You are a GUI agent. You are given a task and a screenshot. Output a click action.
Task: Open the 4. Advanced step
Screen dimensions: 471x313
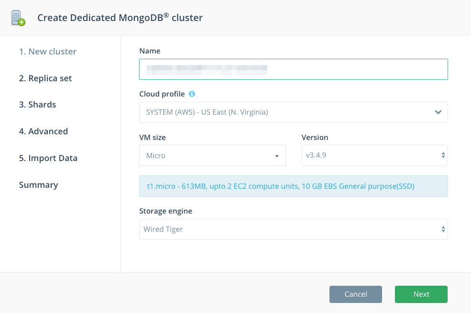tap(44, 131)
